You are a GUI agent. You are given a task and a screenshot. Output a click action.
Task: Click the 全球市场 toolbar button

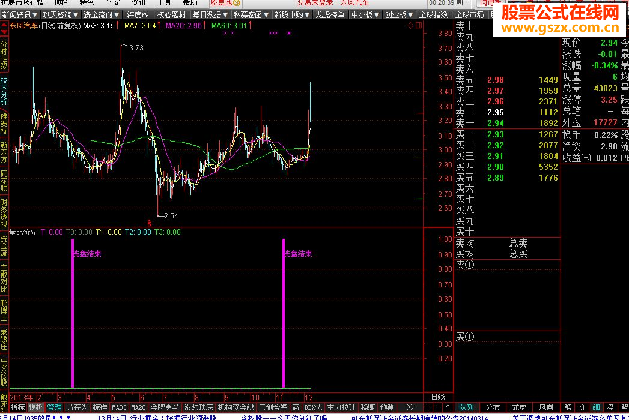(x=469, y=15)
